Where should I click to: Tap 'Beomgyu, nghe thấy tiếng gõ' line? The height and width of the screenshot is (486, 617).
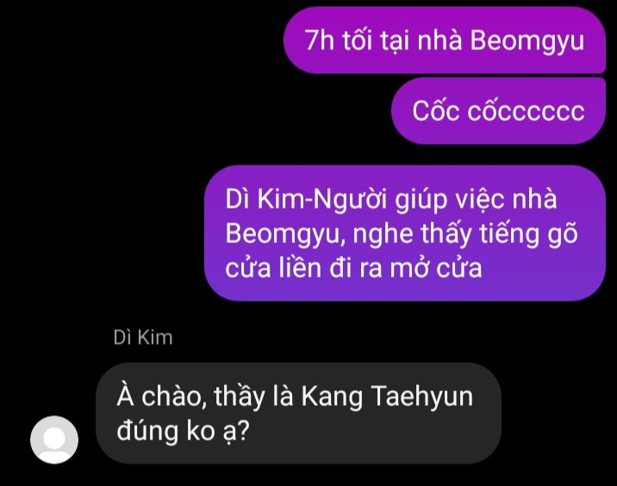pos(402,234)
